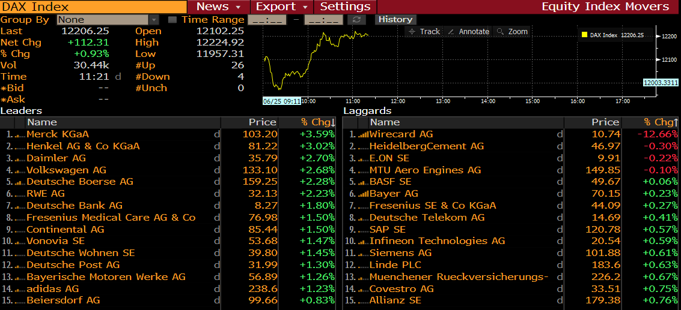Select Deutsche Post AG row
The width and height of the screenshot is (681, 310).
point(168,265)
